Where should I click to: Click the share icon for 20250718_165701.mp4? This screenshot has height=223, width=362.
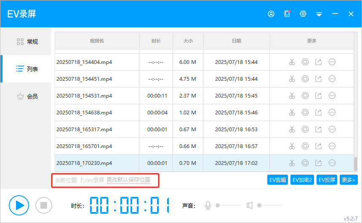(319, 146)
